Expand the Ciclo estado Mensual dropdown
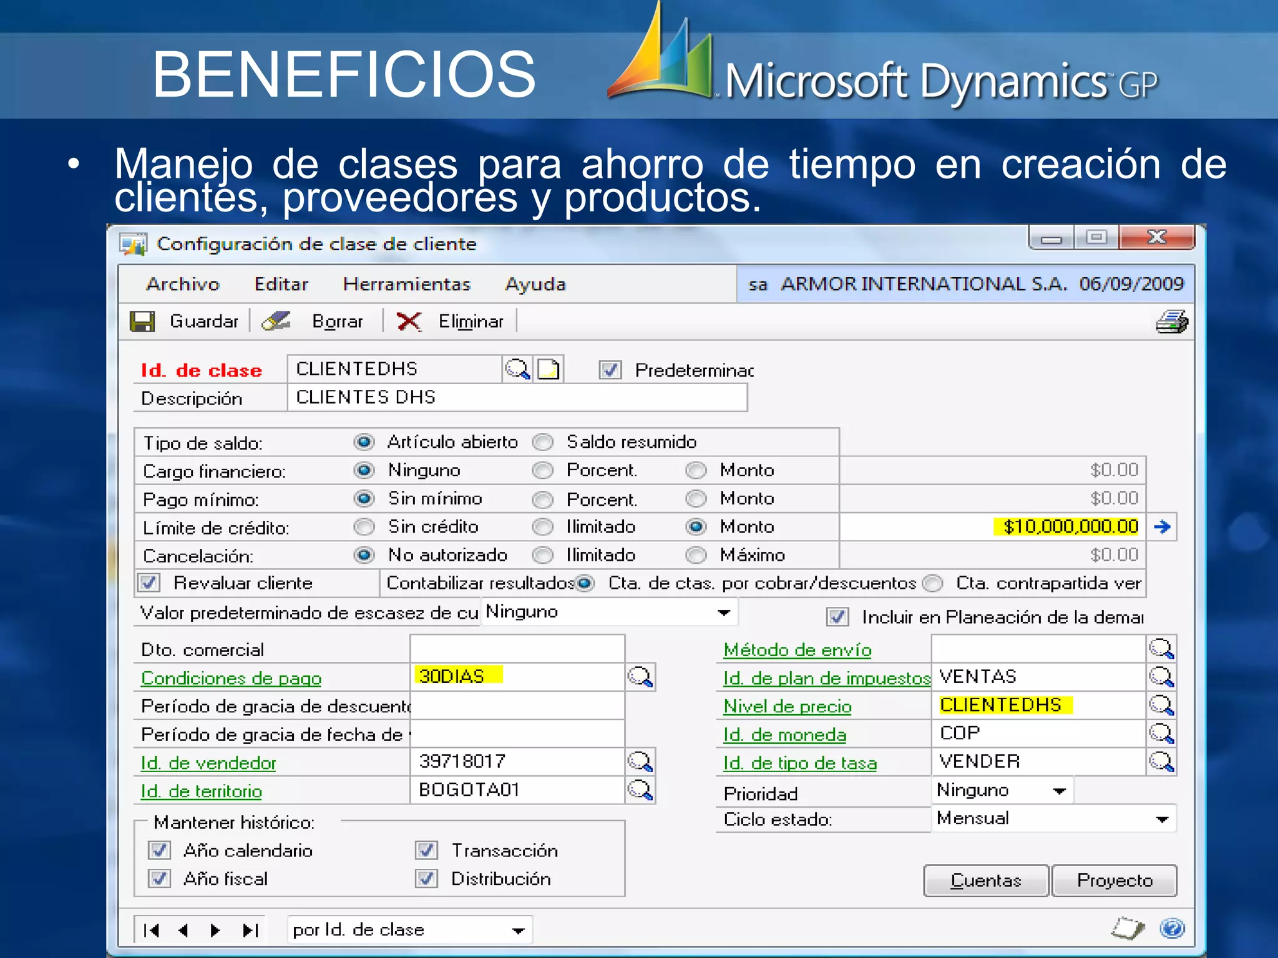 tap(1161, 819)
